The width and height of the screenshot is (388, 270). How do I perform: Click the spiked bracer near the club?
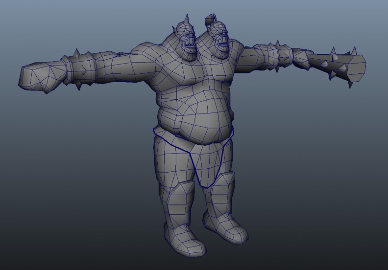[282, 57]
